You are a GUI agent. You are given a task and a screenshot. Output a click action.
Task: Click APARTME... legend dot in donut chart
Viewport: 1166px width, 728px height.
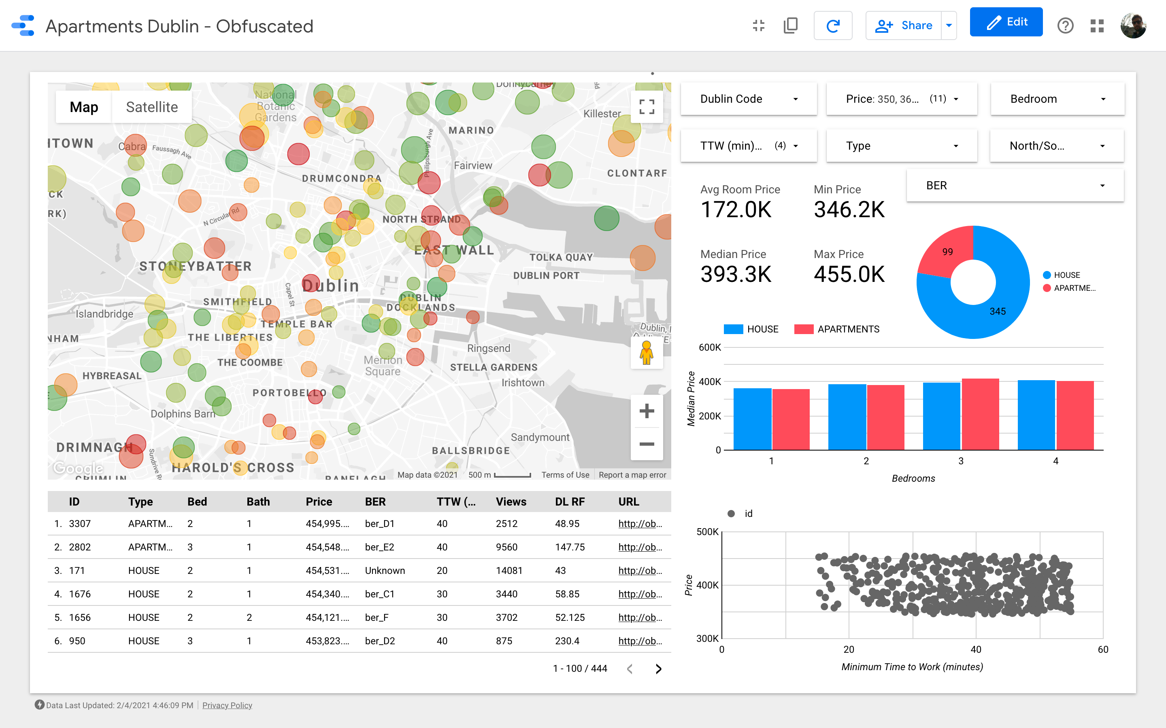(1047, 288)
